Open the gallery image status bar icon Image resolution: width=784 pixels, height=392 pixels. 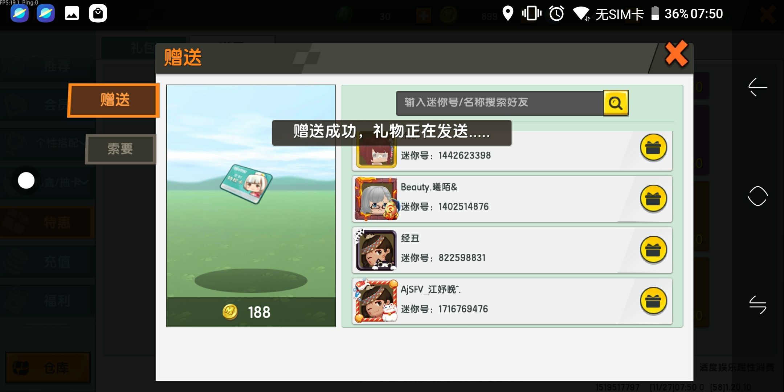pyautogui.click(x=72, y=13)
